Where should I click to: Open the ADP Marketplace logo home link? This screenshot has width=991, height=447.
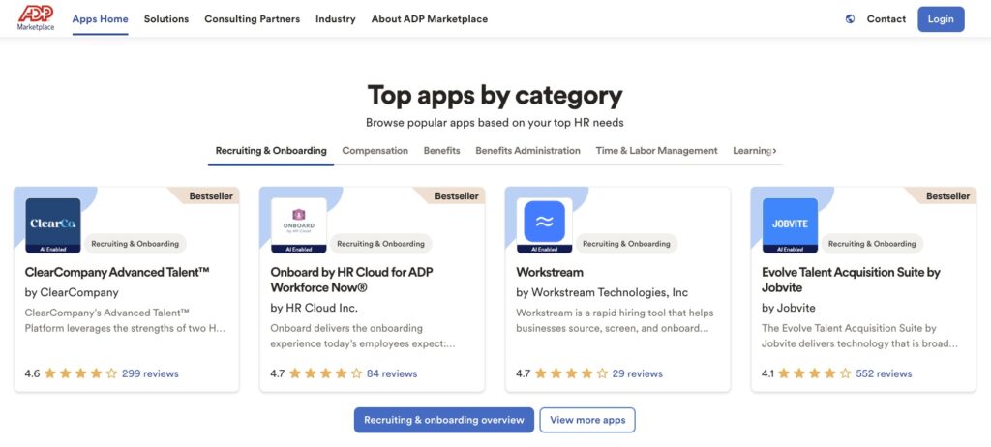(36, 18)
